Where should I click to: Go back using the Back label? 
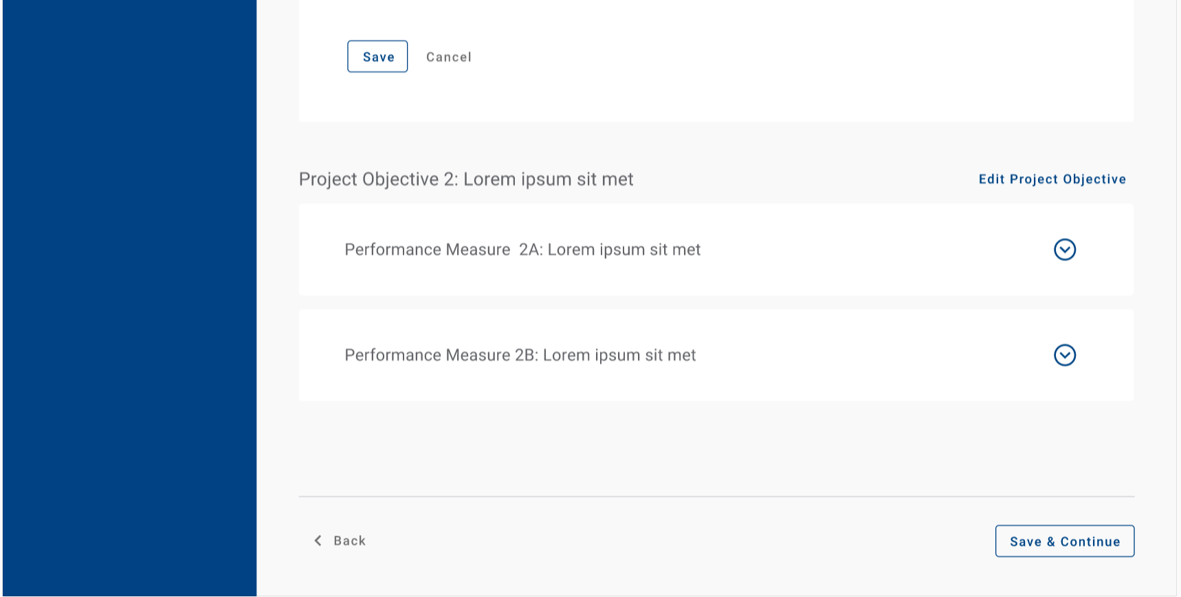[349, 541]
